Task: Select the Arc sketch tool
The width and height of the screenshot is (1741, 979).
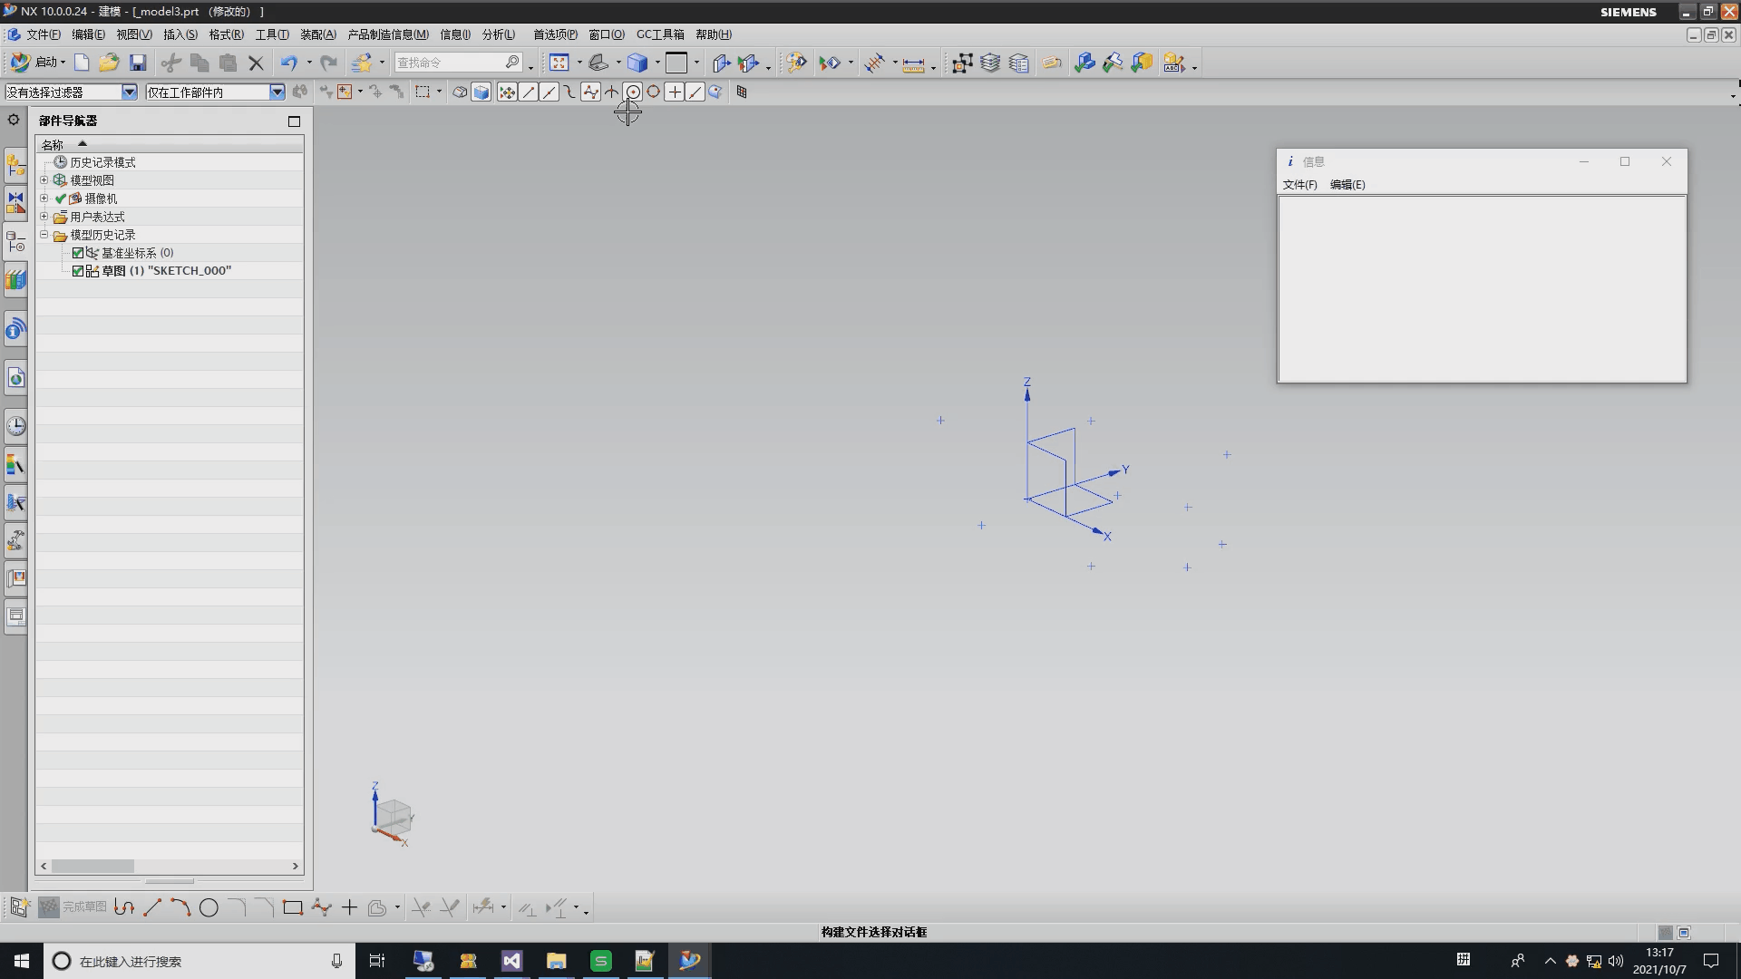Action: pos(180,907)
